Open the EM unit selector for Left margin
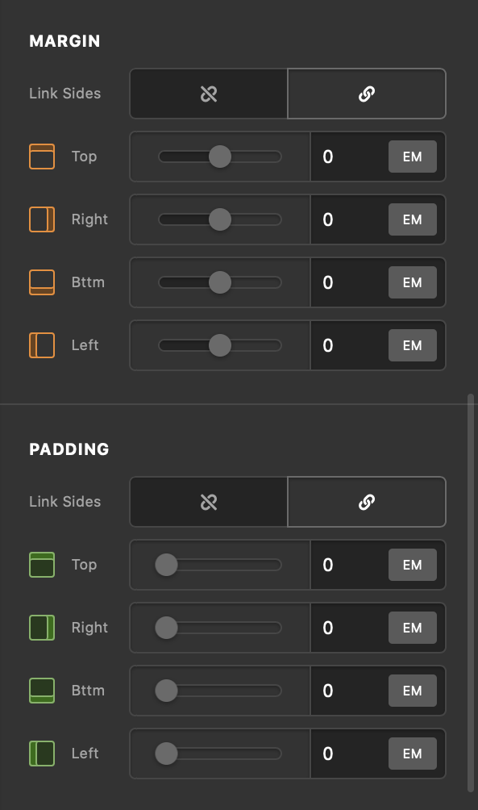478x810 pixels. click(x=412, y=345)
